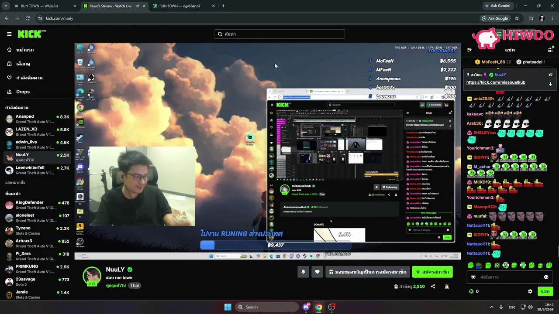Click the Ask Google button
The height and width of the screenshot is (314, 559).
495,18
